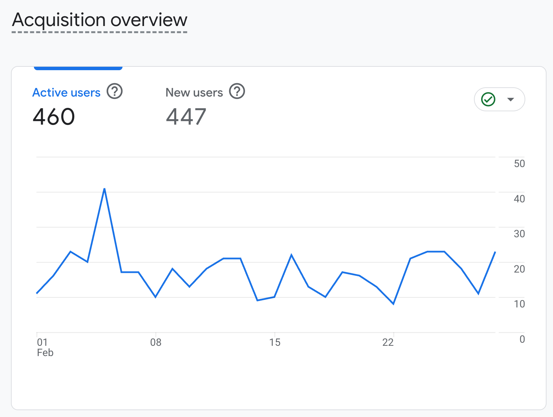Viewport: 553px width, 417px height.
Task: Expand the dropdown arrow next to the checkmark
Action: coord(511,99)
